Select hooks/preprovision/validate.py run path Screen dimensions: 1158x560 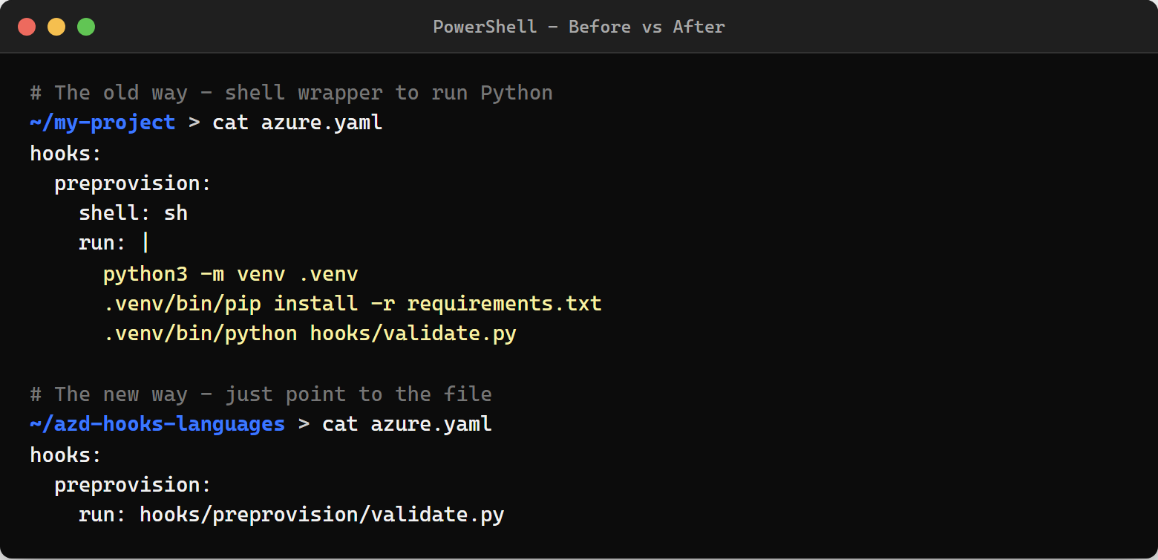(x=322, y=514)
